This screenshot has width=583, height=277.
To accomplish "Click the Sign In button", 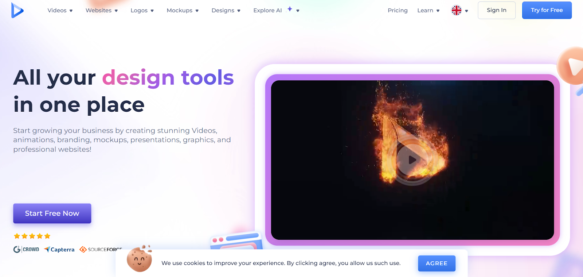I will pos(497,10).
